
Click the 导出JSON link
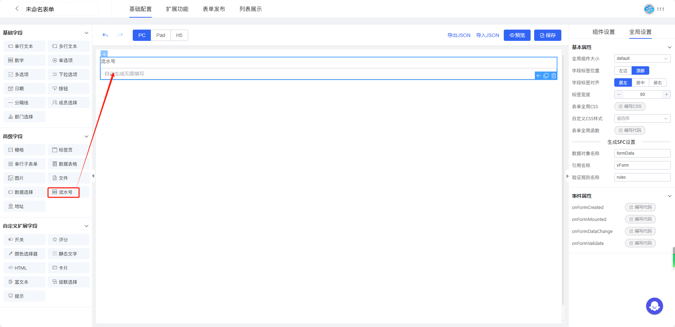point(459,35)
